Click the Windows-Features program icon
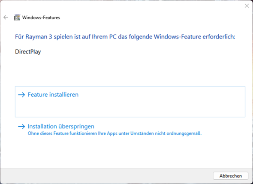Image resolution: width=253 pixels, height=184 pixels. pos(17,18)
